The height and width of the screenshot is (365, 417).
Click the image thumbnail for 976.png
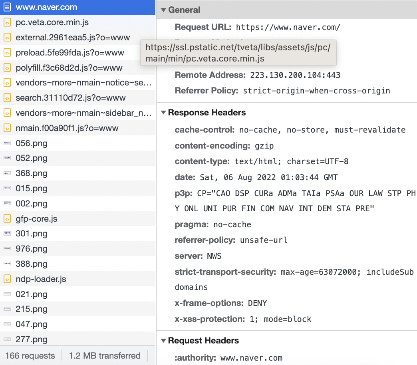(x=7, y=248)
